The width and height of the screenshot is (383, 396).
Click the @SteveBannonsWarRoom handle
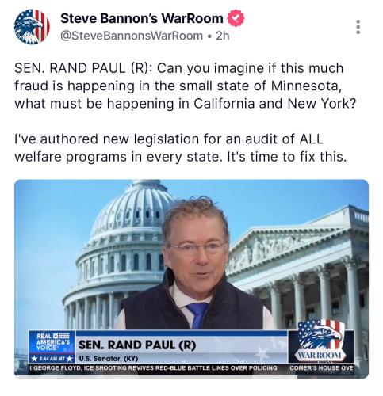click(x=132, y=36)
